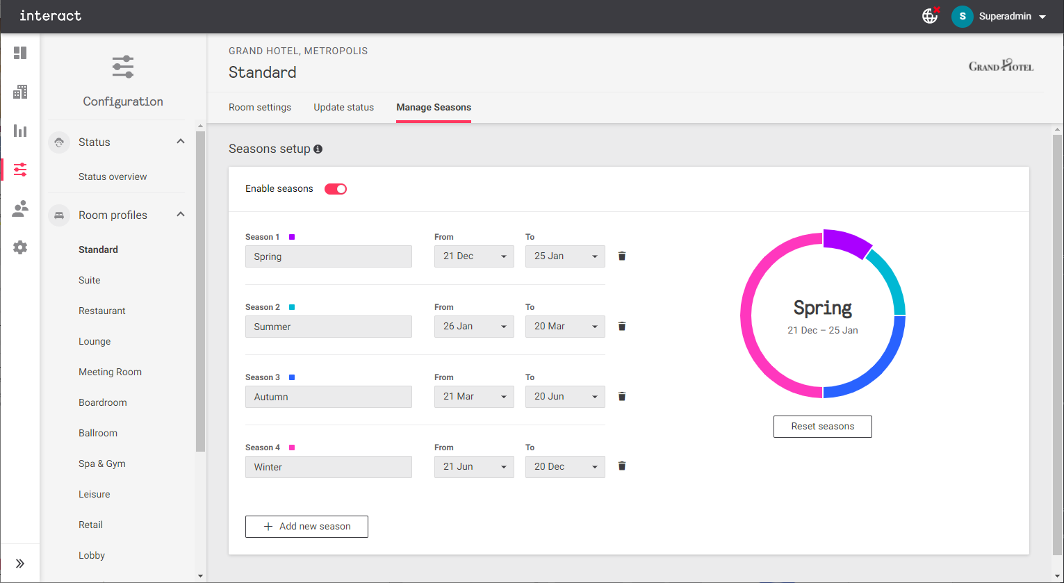1064x583 pixels.
Task: Click the cyan Season 2 color swatch
Action: pos(292,307)
